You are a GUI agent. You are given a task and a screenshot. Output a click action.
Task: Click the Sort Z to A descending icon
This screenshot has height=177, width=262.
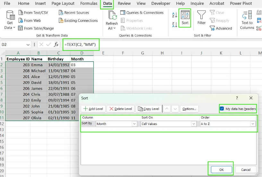[174, 25]
